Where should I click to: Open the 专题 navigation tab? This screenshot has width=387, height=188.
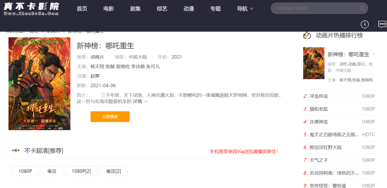pyautogui.click(x=215, y=9)
